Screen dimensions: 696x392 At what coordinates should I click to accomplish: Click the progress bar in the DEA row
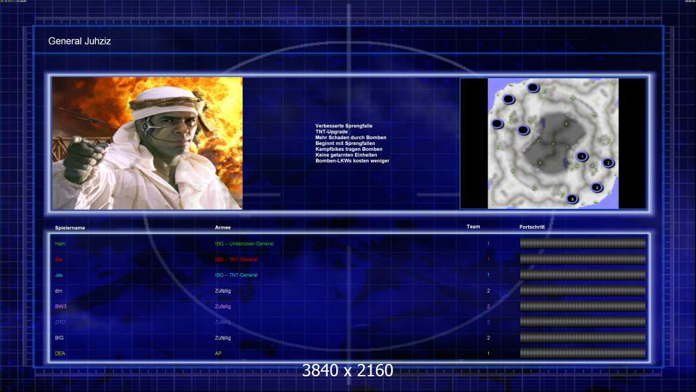click(x=583, y=353)
